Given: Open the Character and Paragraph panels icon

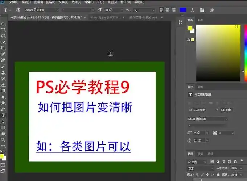Looking at the screenshot, I should coord(202,10).
